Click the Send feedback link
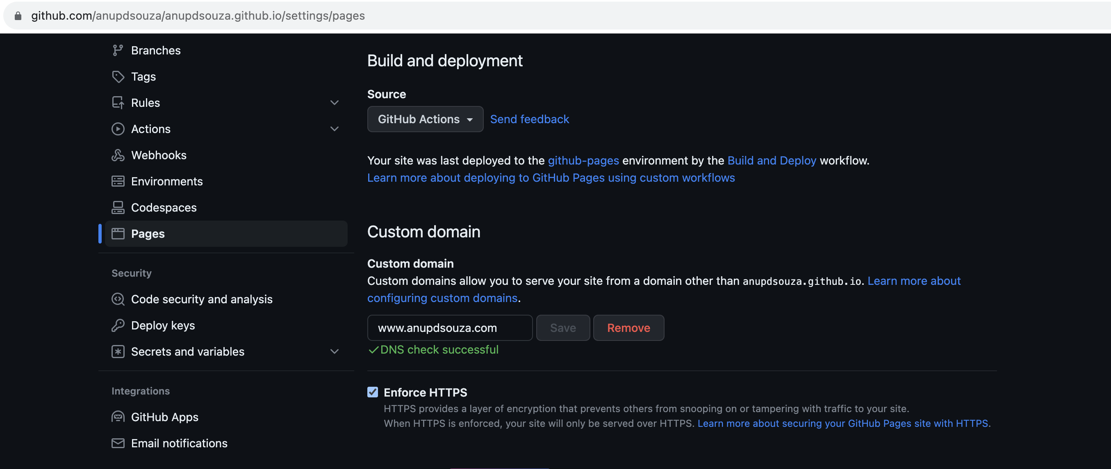This screenshot has width=1111, height=469. [x=529, y=119]
